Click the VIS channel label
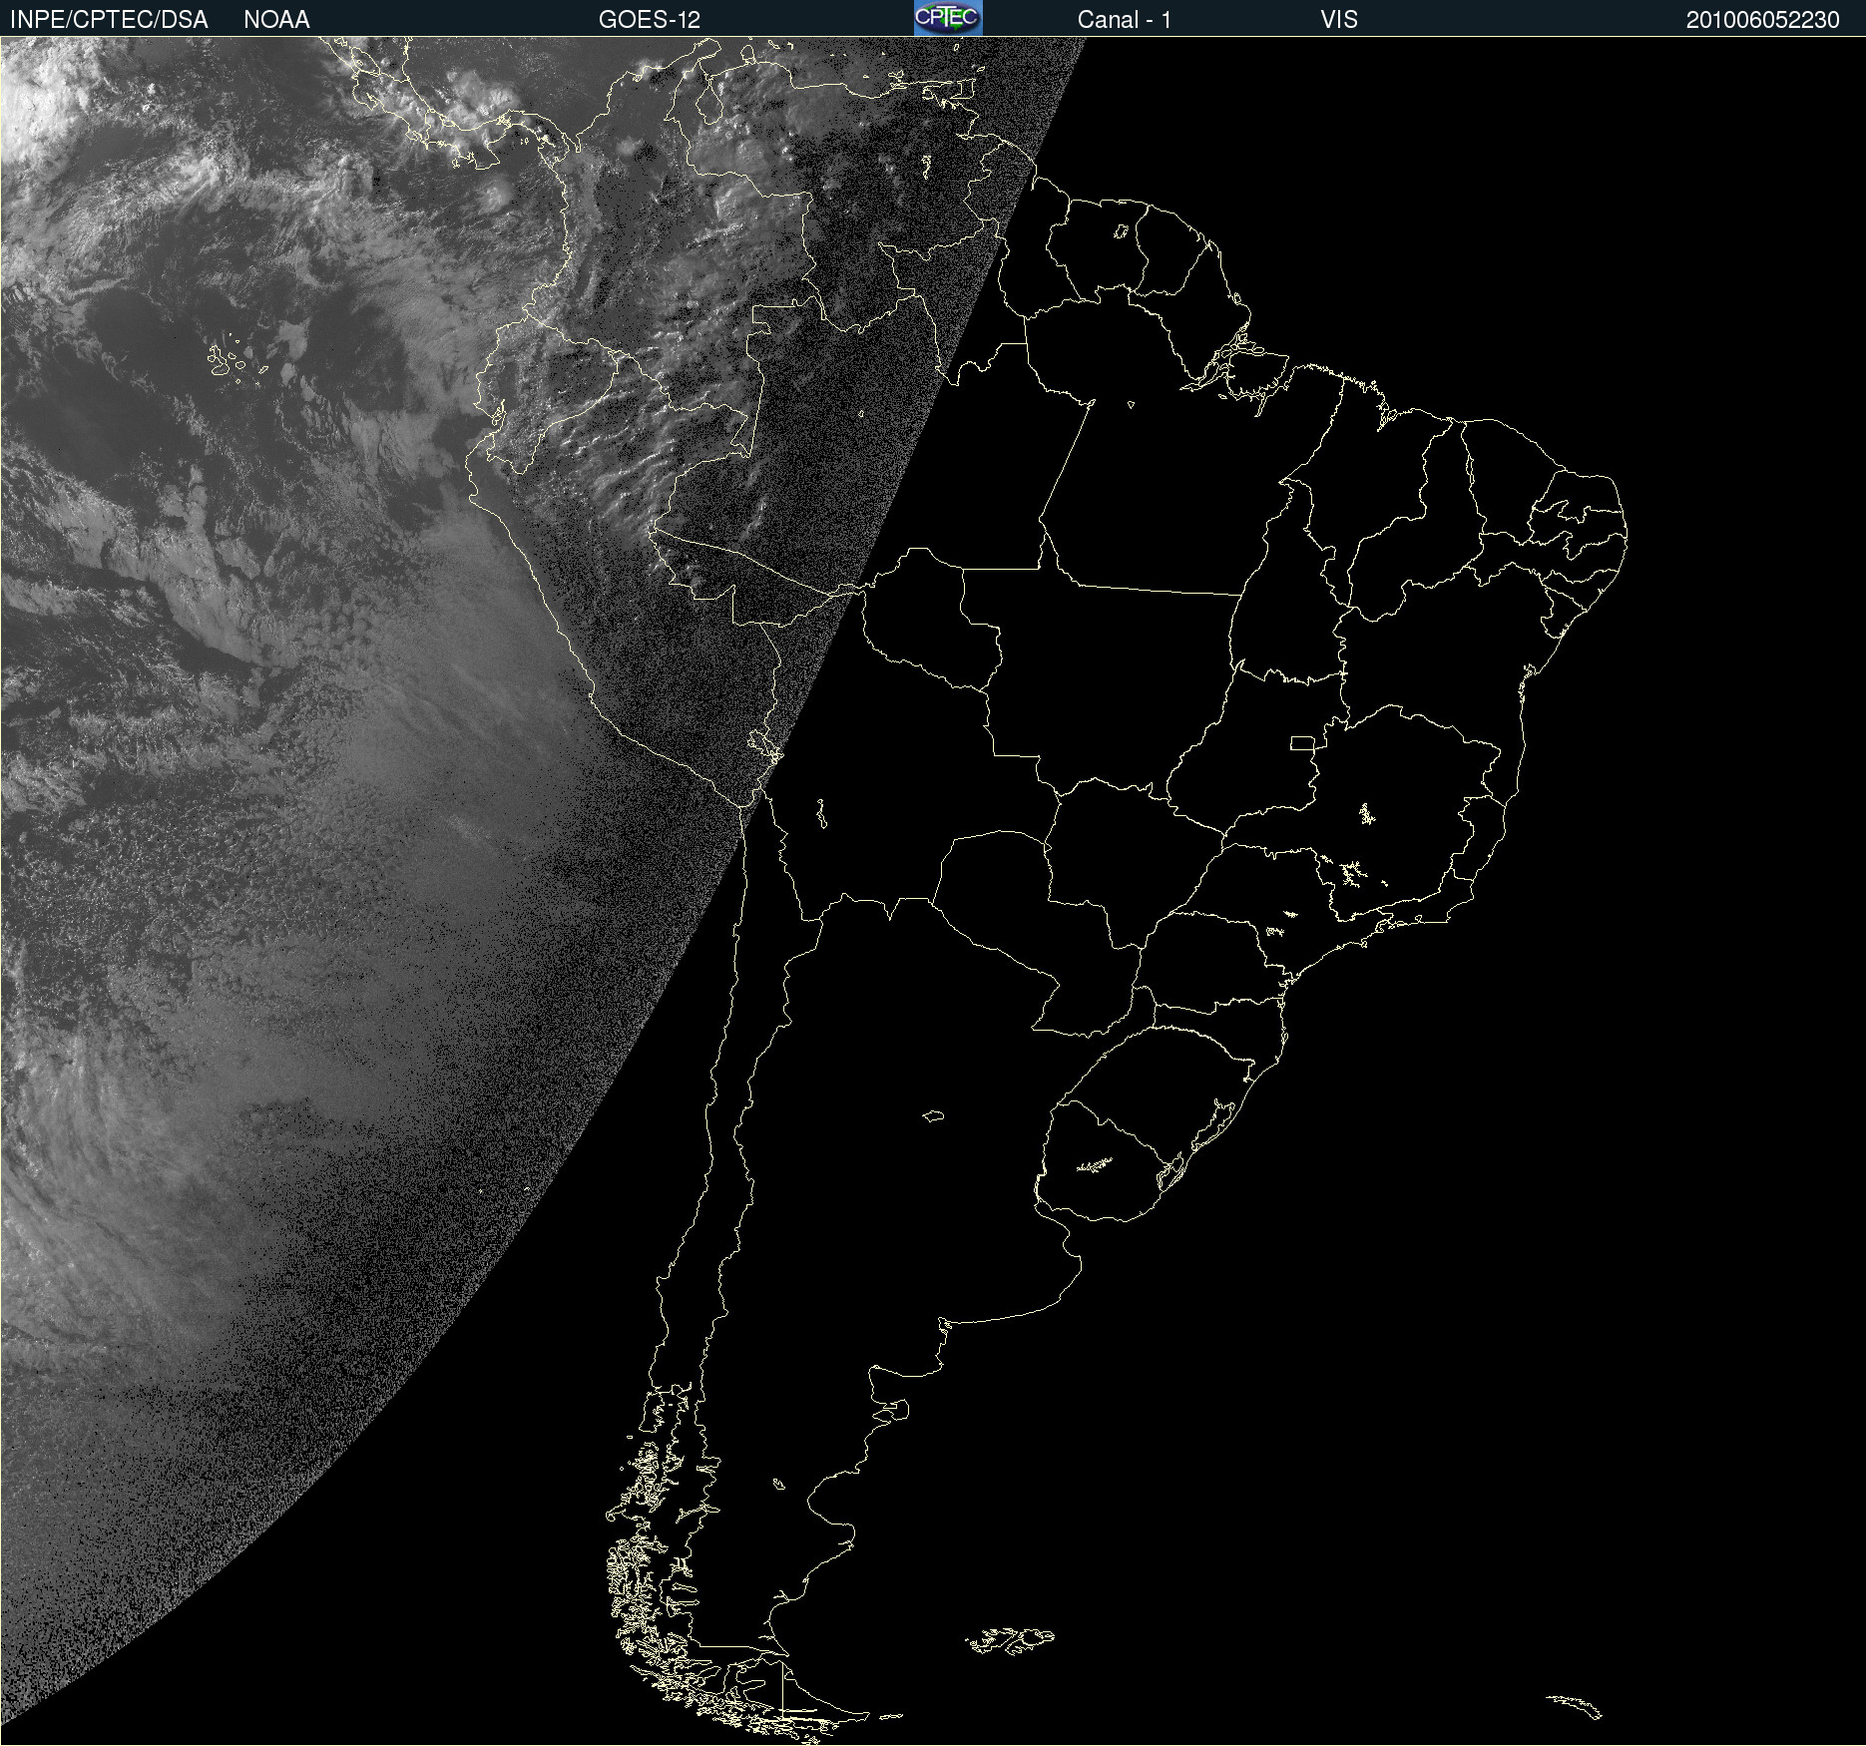Image resolution: width=1866 pixels, height=1746 pixels. point(1339,20)
